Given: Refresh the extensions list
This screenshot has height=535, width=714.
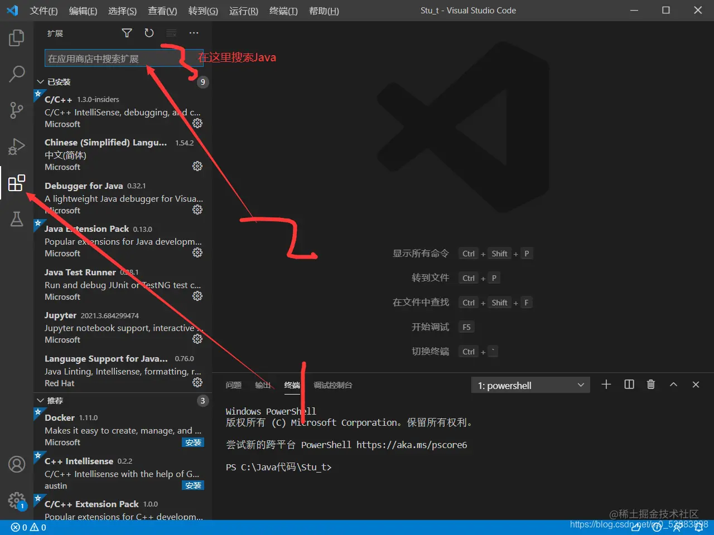Looking at the screenshot, I should 149,33.
